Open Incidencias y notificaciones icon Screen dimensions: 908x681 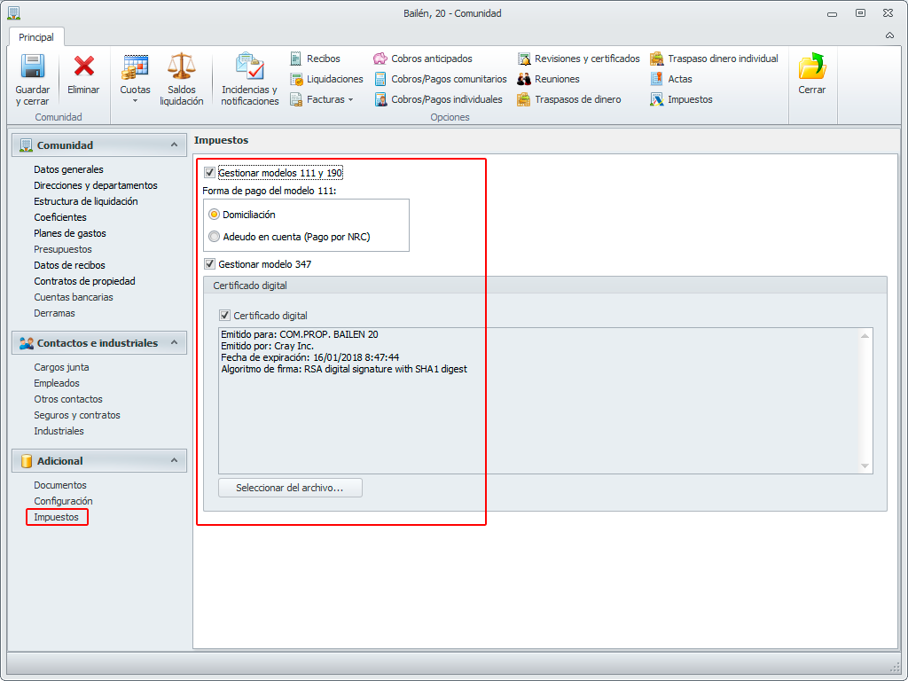point(249,66)
